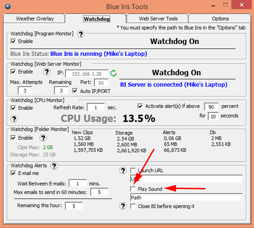254x228 pixels.
Task: Click Storage 2,661,920 KB value
Action: [132, 150]
